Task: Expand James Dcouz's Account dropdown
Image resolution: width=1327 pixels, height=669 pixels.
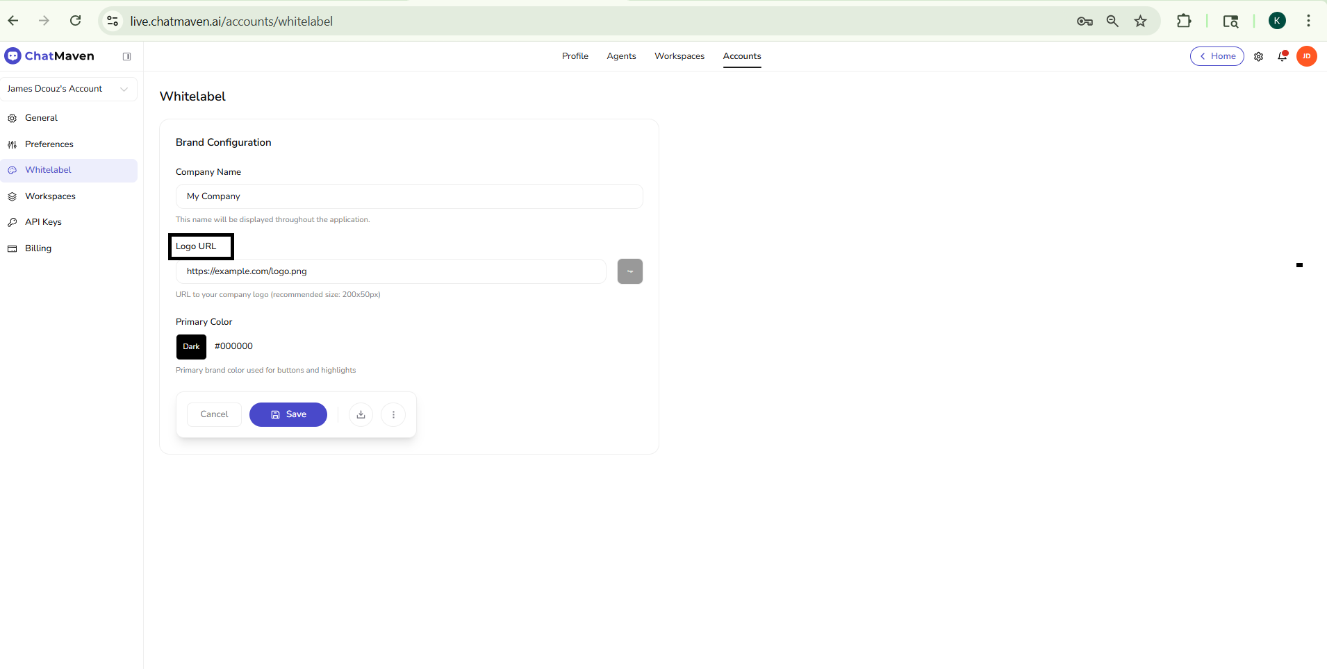Action: 68,89
